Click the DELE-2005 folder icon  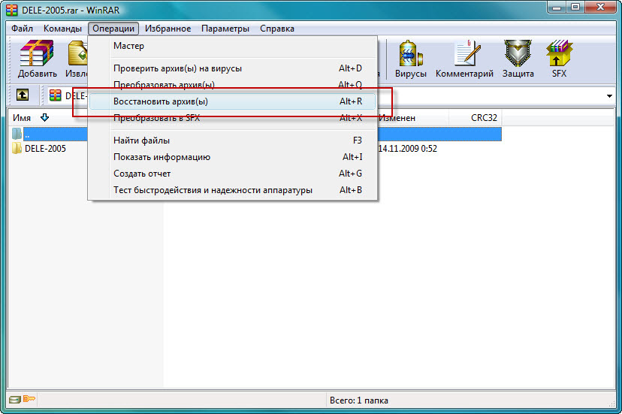click(x=17, y=149)
